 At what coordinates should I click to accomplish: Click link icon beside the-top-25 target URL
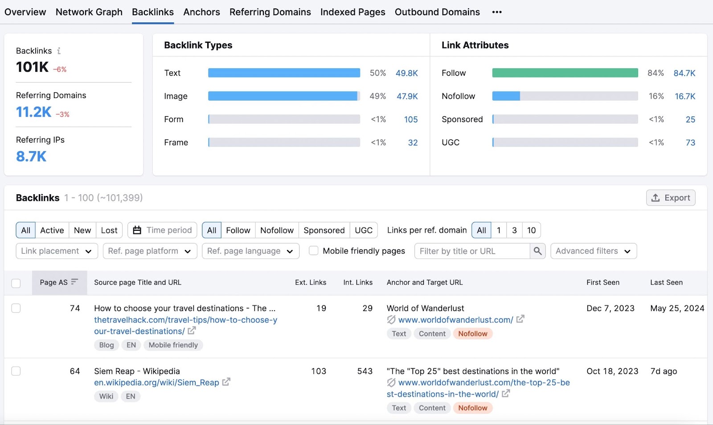pyautogui.click(x=391, y=382)
